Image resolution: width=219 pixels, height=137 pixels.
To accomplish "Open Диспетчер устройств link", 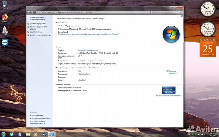I will pos(38,24).
